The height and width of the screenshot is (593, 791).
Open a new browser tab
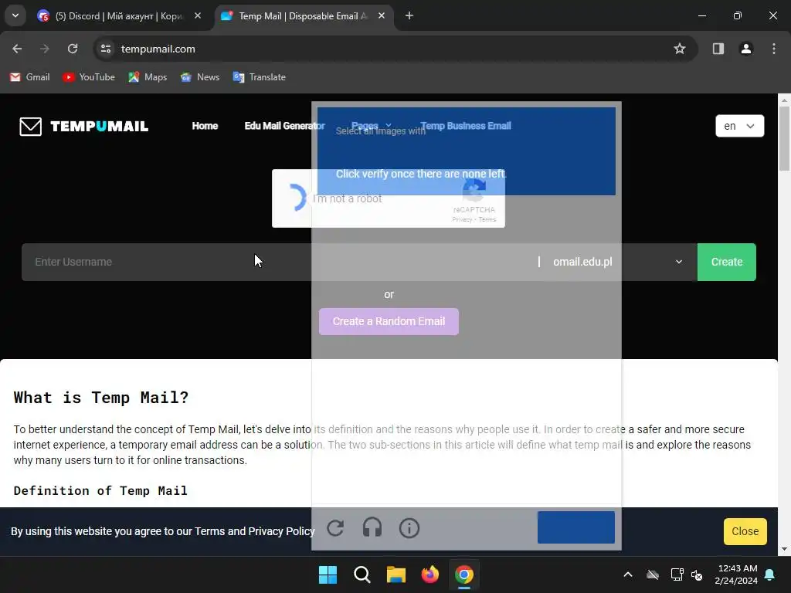(409, 16)
